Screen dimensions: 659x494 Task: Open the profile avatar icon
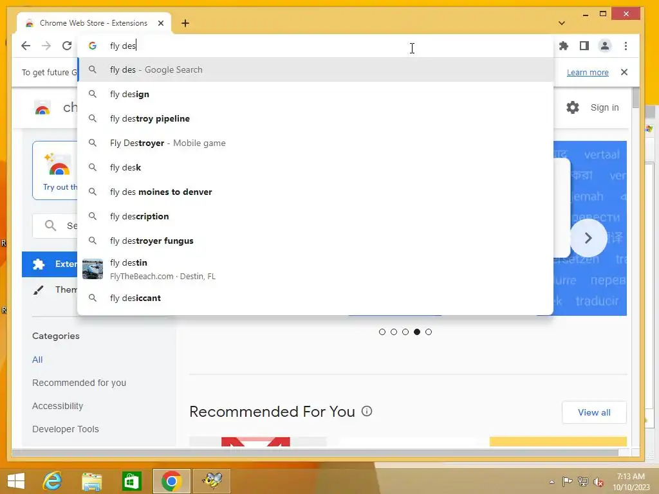coord(605,46)
